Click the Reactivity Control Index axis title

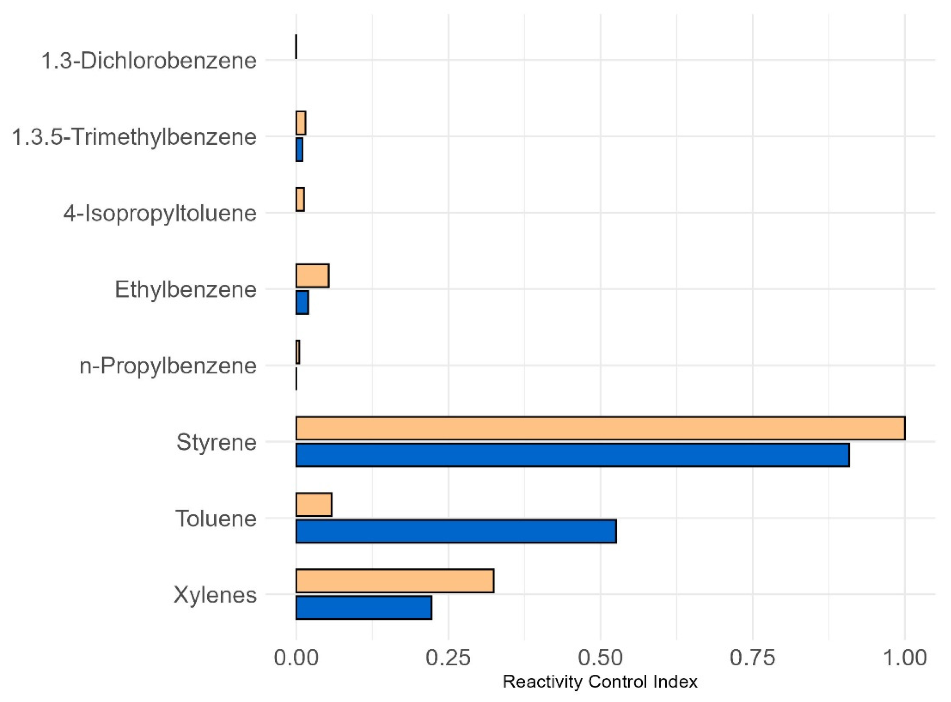600,682
